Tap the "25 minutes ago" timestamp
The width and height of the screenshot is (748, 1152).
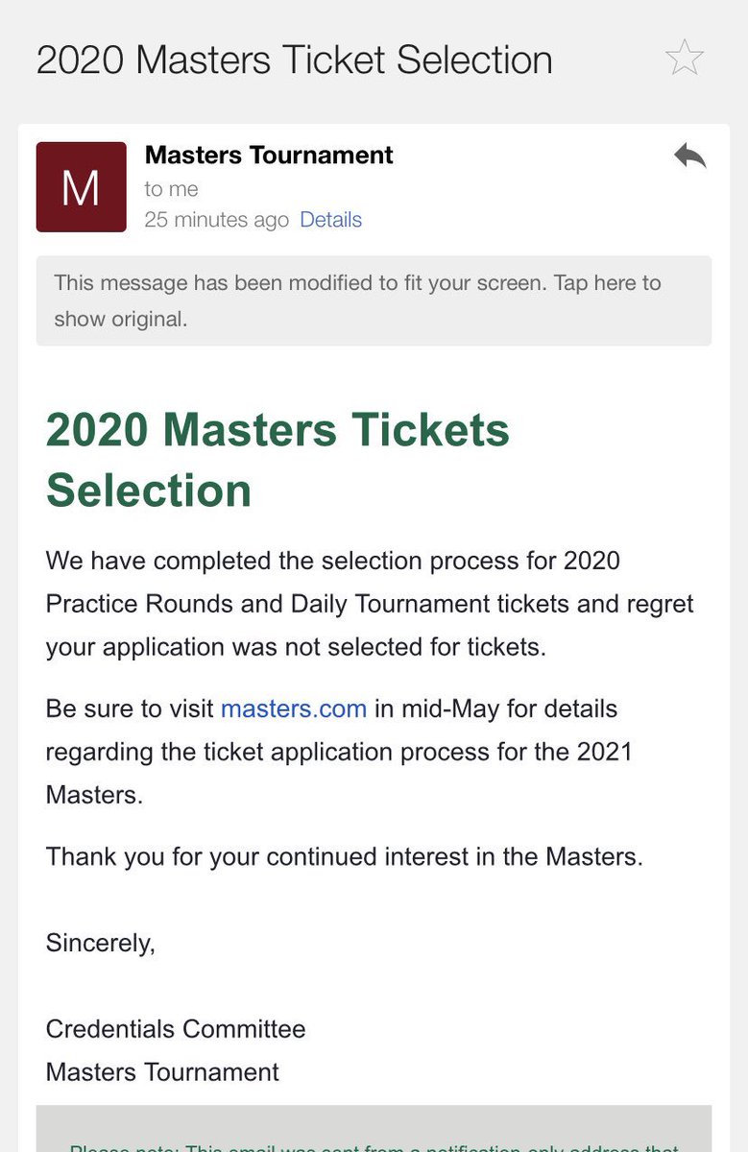click(x=216, y=220)
